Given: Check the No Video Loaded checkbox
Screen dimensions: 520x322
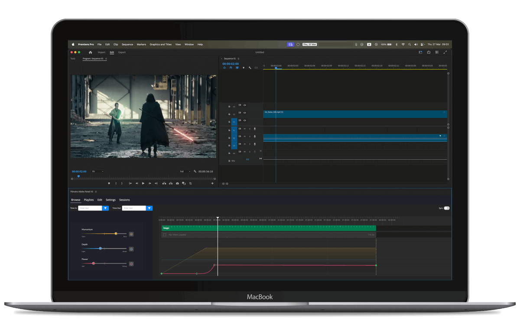Looking at the screenshot, I should pos(164,235).
